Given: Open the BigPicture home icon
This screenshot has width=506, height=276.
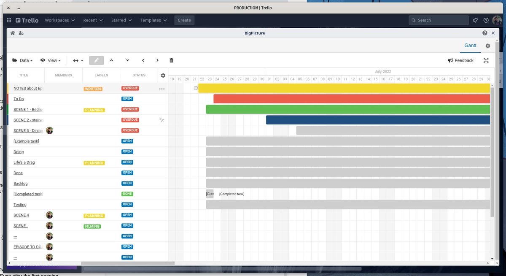Looking at the screenshot, I should point(12,32).
